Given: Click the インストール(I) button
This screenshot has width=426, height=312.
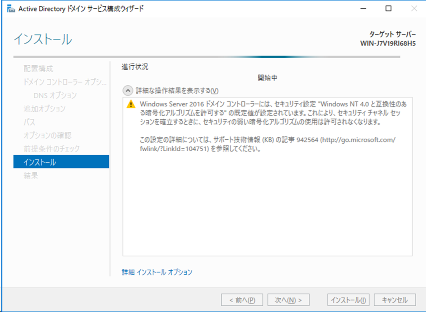Looking at the screenshot, I should tap(348, 300).
